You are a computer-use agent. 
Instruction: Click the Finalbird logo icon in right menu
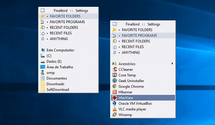pos(115,24)
